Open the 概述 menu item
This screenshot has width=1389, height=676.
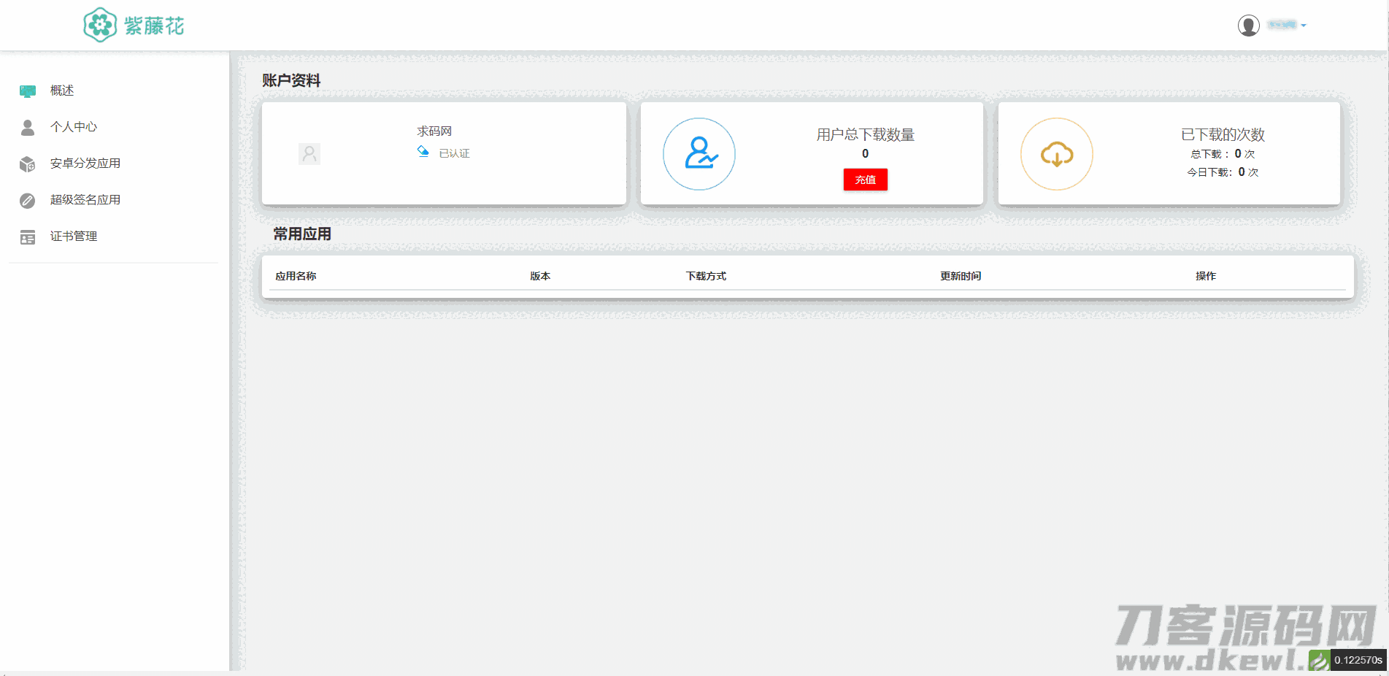62,91
